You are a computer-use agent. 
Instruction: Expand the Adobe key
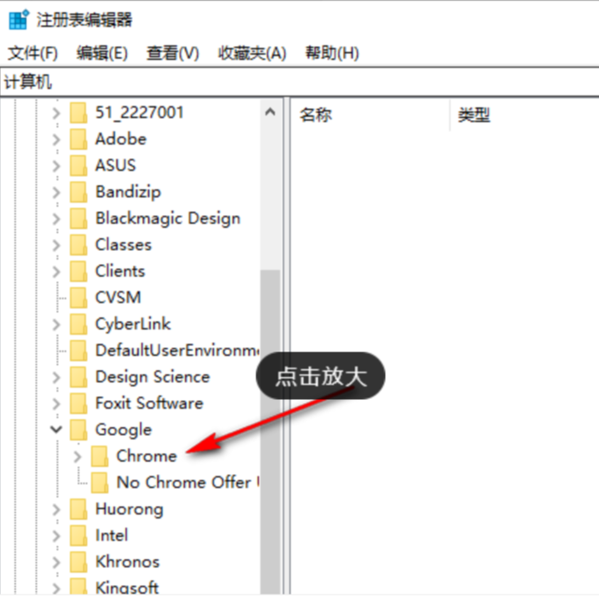point(56,139)
